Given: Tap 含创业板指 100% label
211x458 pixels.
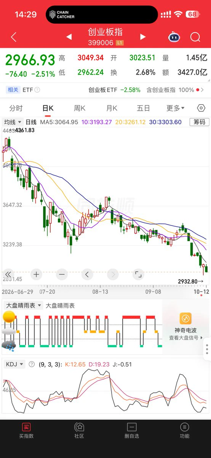Looking at the screenshot, I should pos(170,90).
